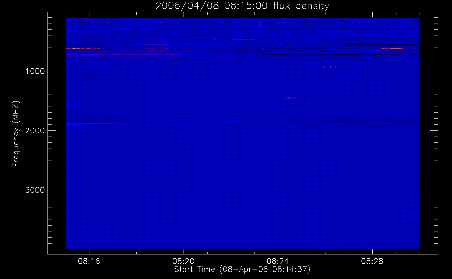Click the 1000 frequency tick label
452x279 pixels.
coord(35,71)
